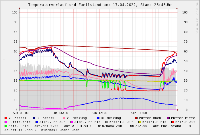The height and width of the screenshot is (135, 200).
Task: Pick the blue RL Heizung legend swatch
Action: pos(98,118)
